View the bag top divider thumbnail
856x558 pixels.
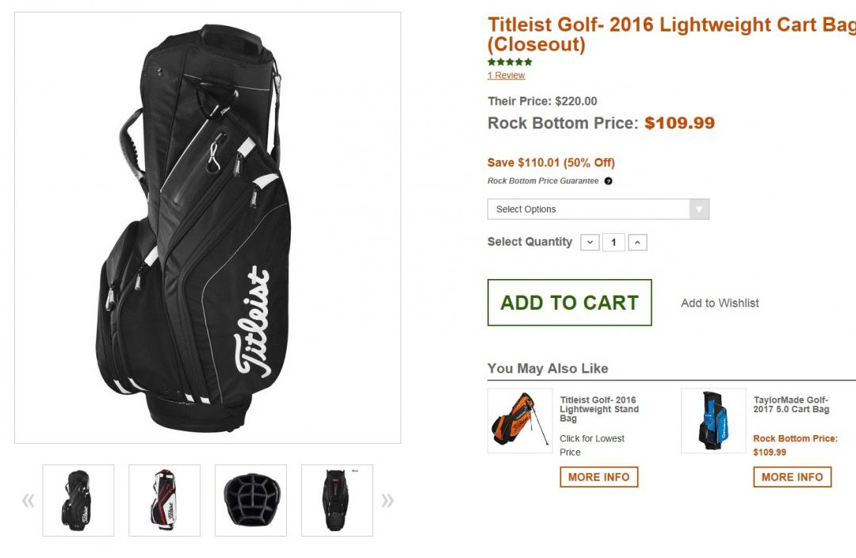[x=250, y=500]
